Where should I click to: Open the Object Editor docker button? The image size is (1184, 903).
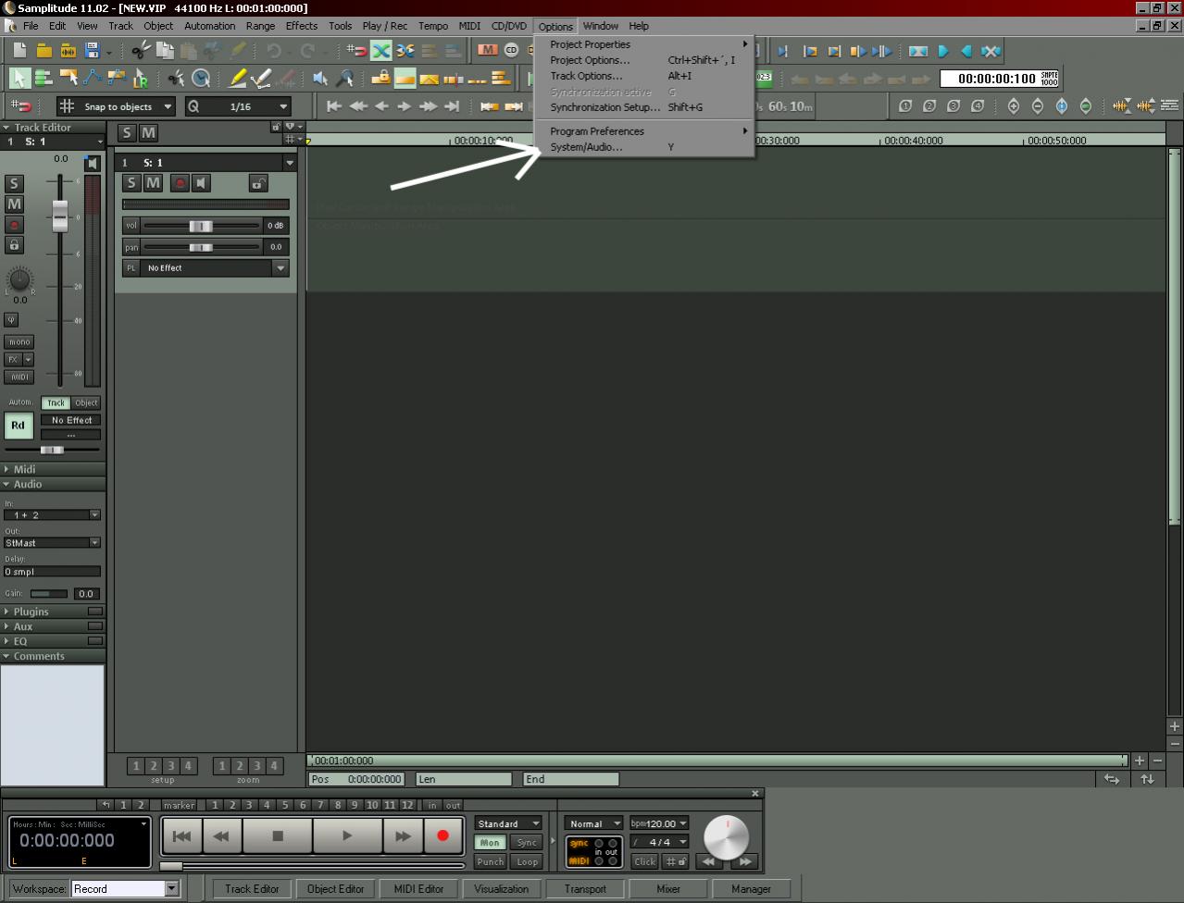pyautogui.click(x=335, y=889)
